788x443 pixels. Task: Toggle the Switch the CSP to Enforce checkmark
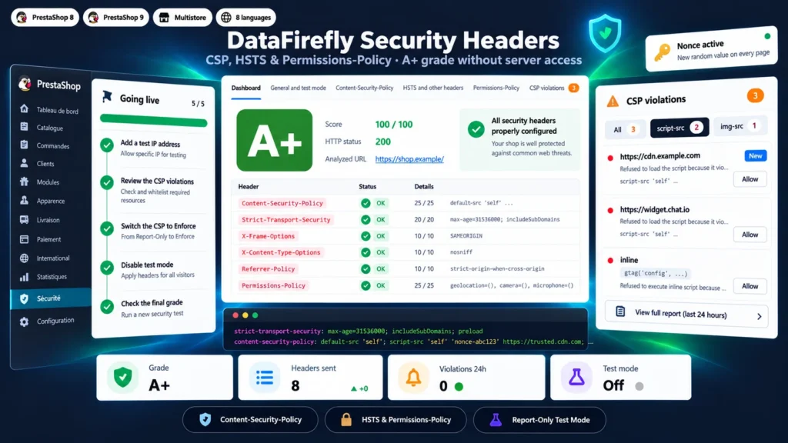point(106,228)
